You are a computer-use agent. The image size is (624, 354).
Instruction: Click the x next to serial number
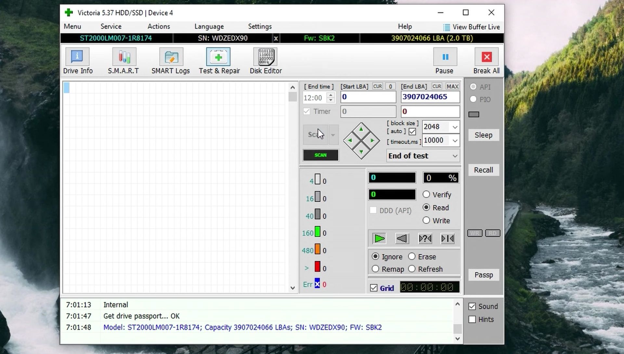[276, 38]
